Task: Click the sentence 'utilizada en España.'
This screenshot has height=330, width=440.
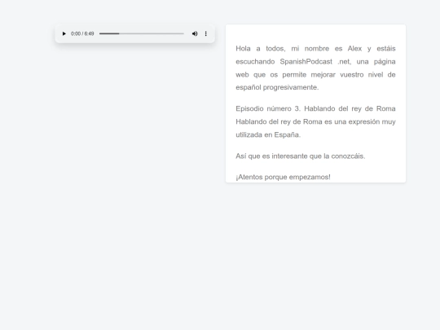Action: point(268,134)
